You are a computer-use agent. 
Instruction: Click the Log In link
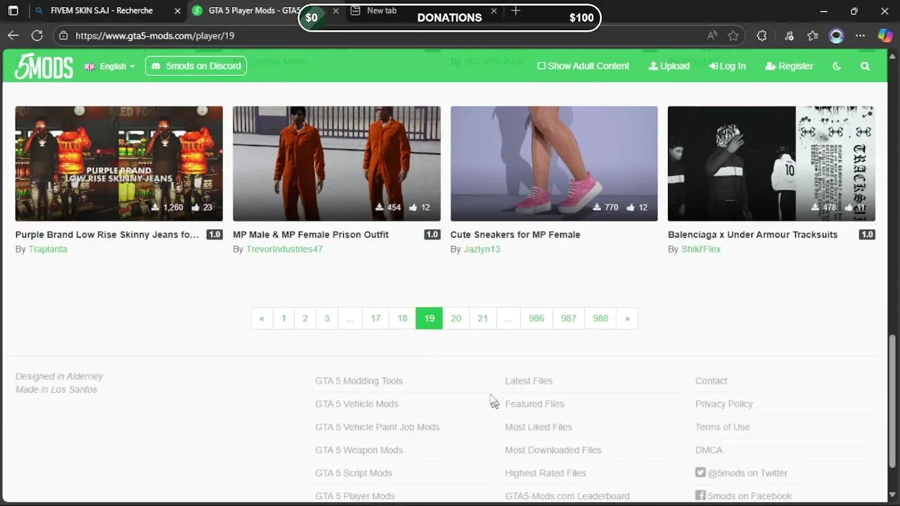coord(727,66)
